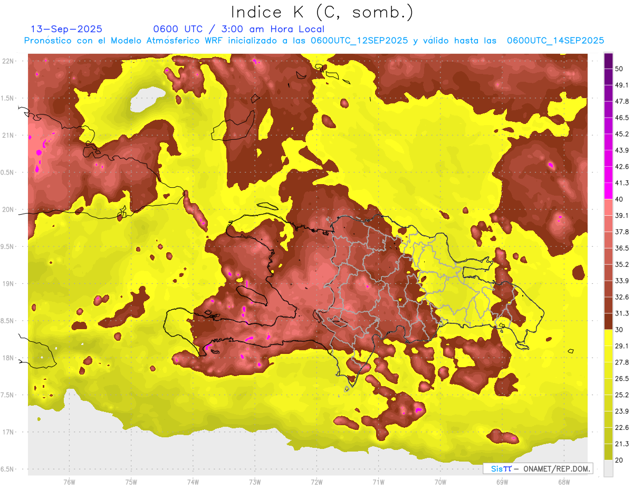Click the gray swatch below 20 on colorbar
Image resolution: width=633 pixels, height=489 pixels.
point(608,468)
